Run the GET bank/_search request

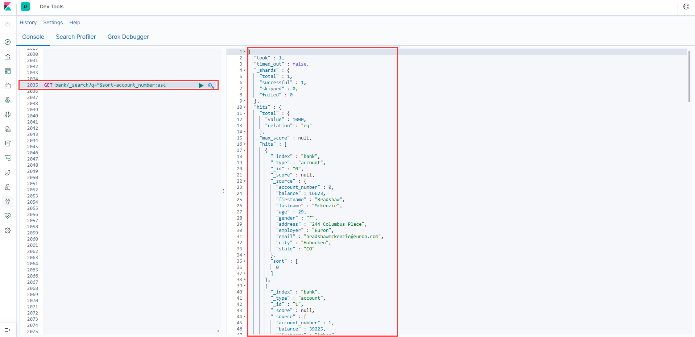[201, 86]
